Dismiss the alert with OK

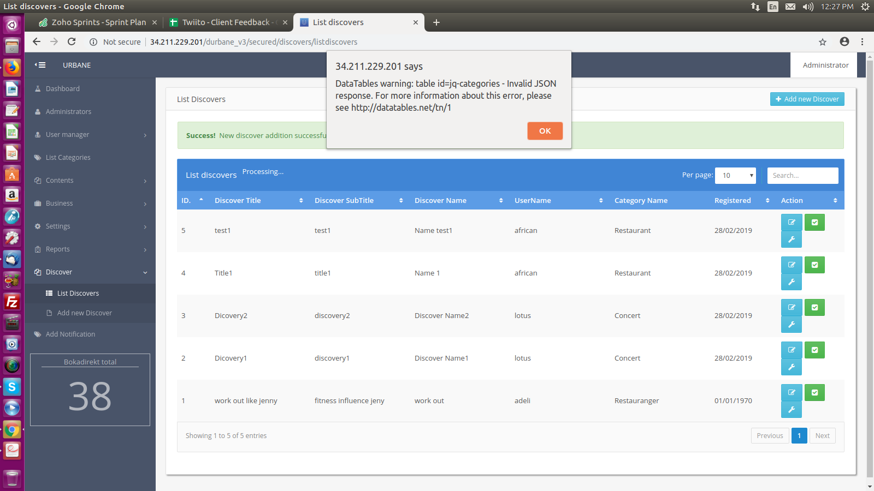pos(545,131)
